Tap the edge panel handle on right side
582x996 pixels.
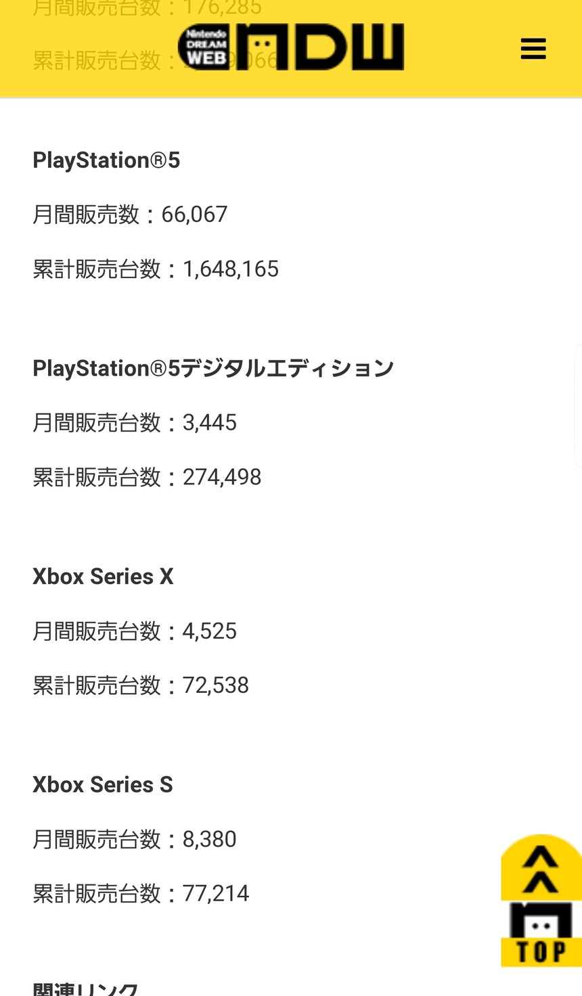pos(578,406)
